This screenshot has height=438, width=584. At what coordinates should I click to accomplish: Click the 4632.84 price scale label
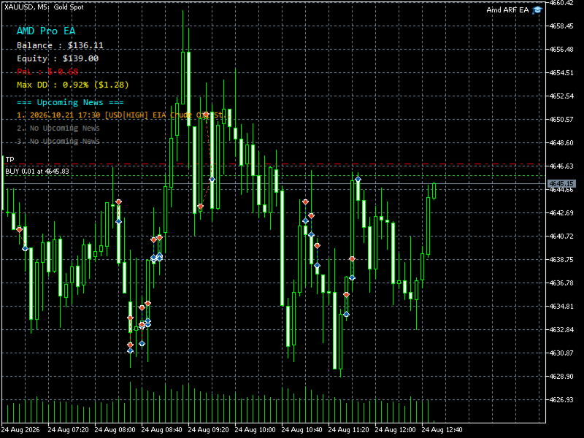click(561, 330)
